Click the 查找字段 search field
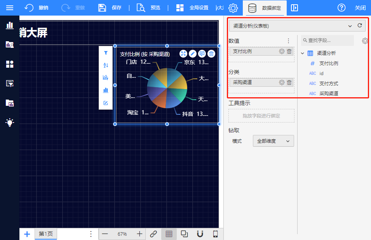Screen dimensions: 371x240 pyautogui.click(x=328, y=40)
